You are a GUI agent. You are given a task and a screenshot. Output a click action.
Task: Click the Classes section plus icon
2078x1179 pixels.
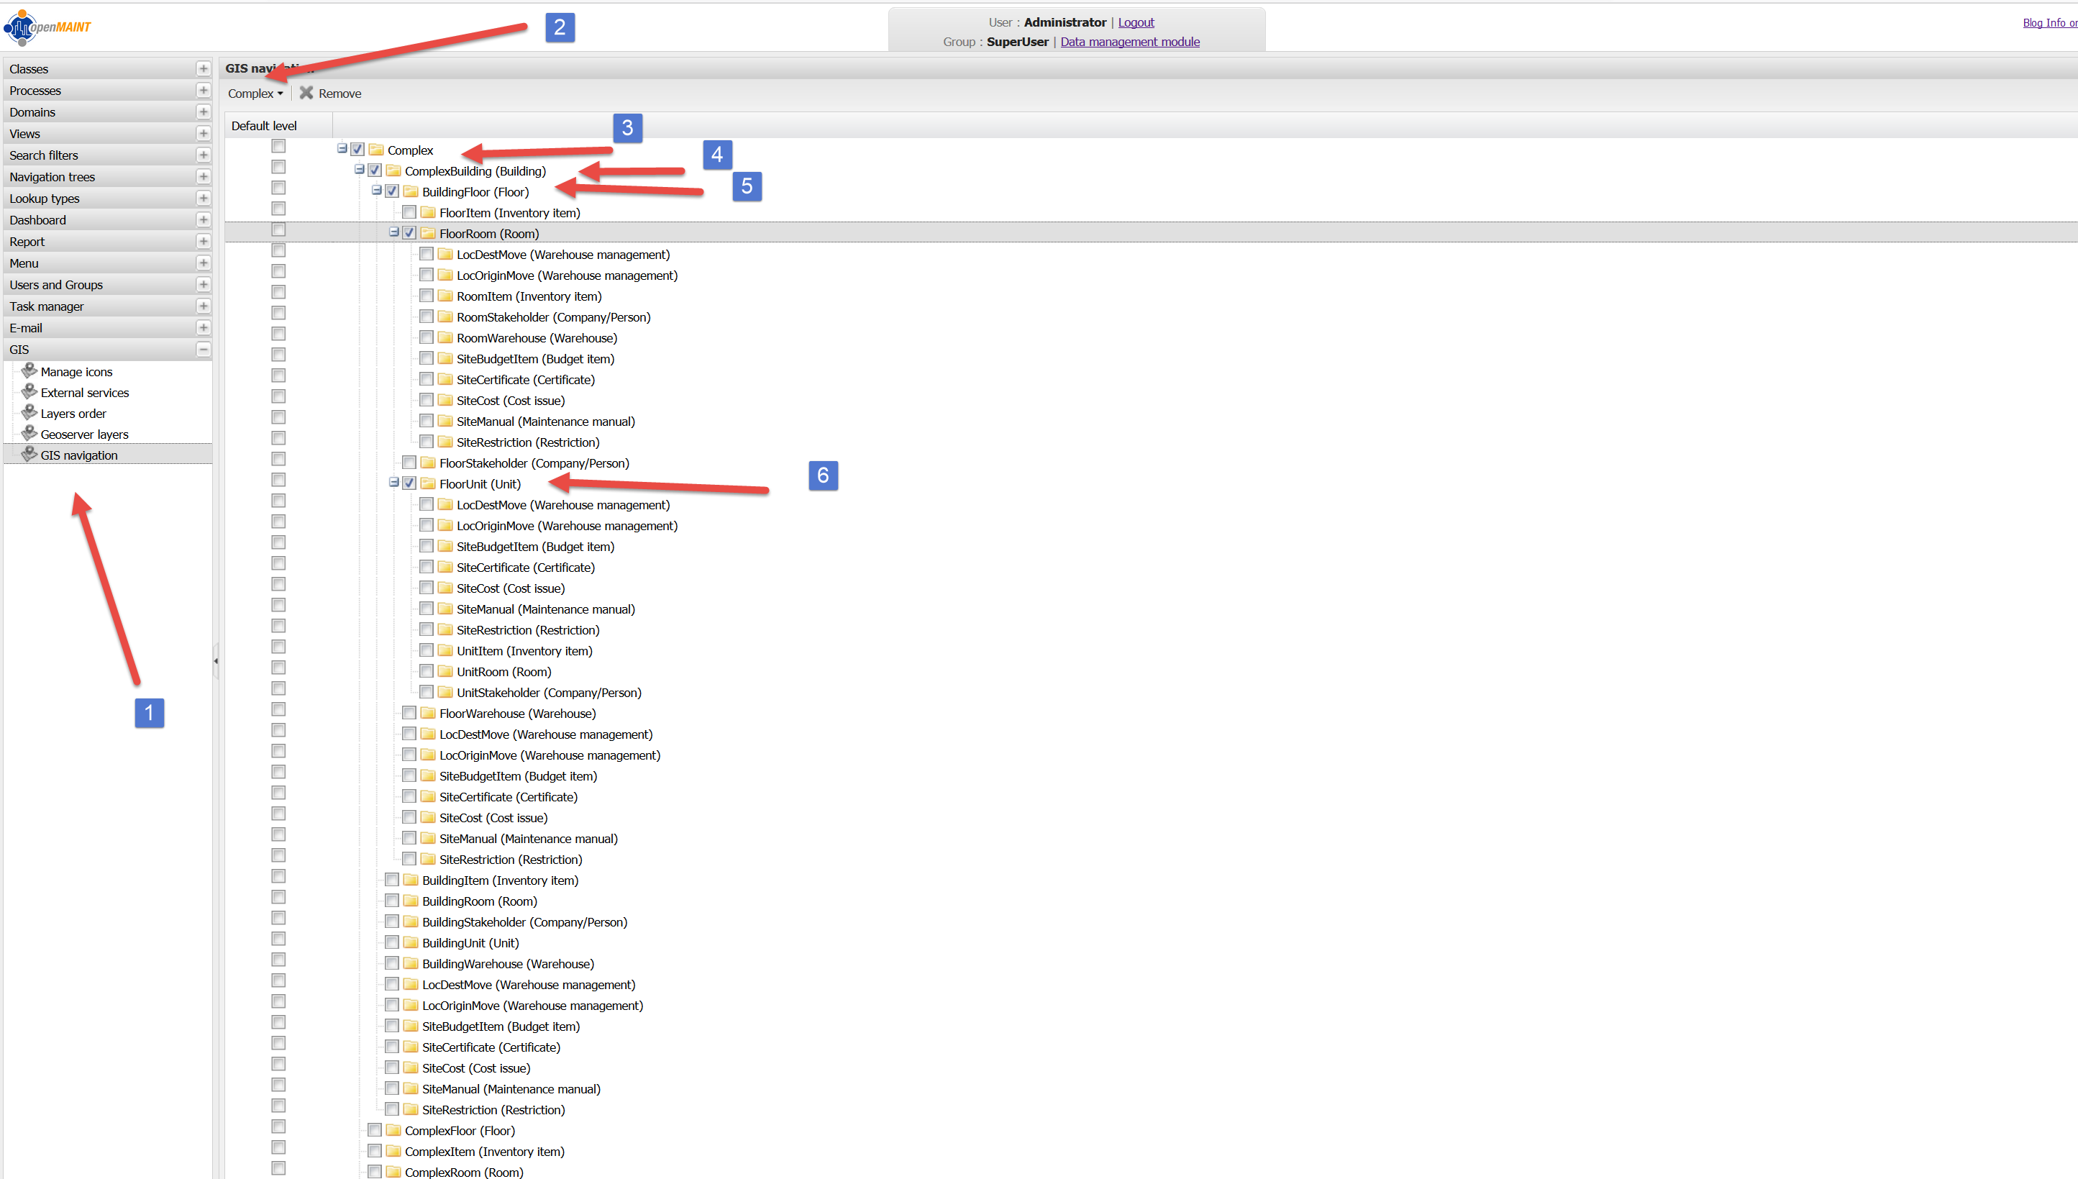pyautogui.click(x=203, y=69)
